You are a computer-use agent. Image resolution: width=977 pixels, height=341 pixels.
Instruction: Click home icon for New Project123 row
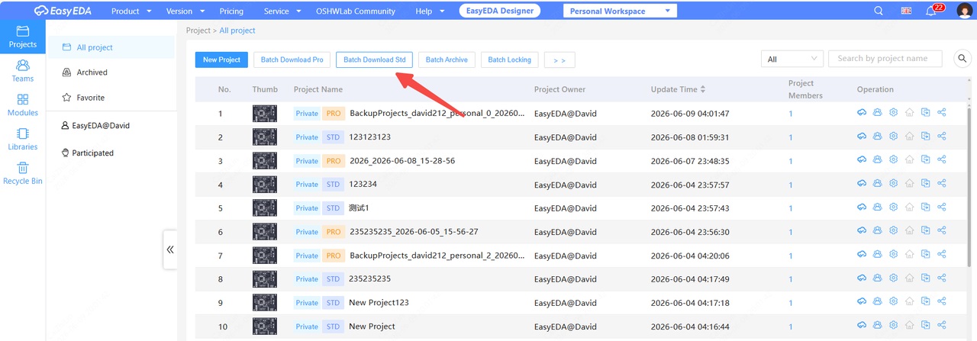click(909, 302)
